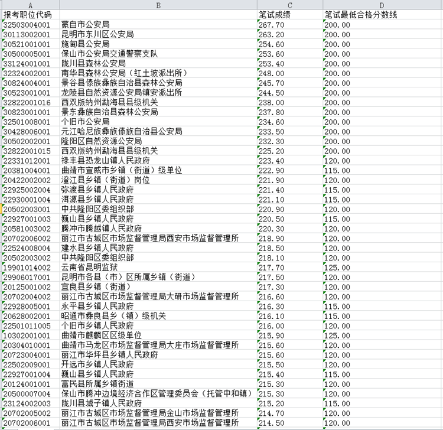Select code 32822001015
The height and width of the screenshot is (430, 443).
click(x=31, y=151)
